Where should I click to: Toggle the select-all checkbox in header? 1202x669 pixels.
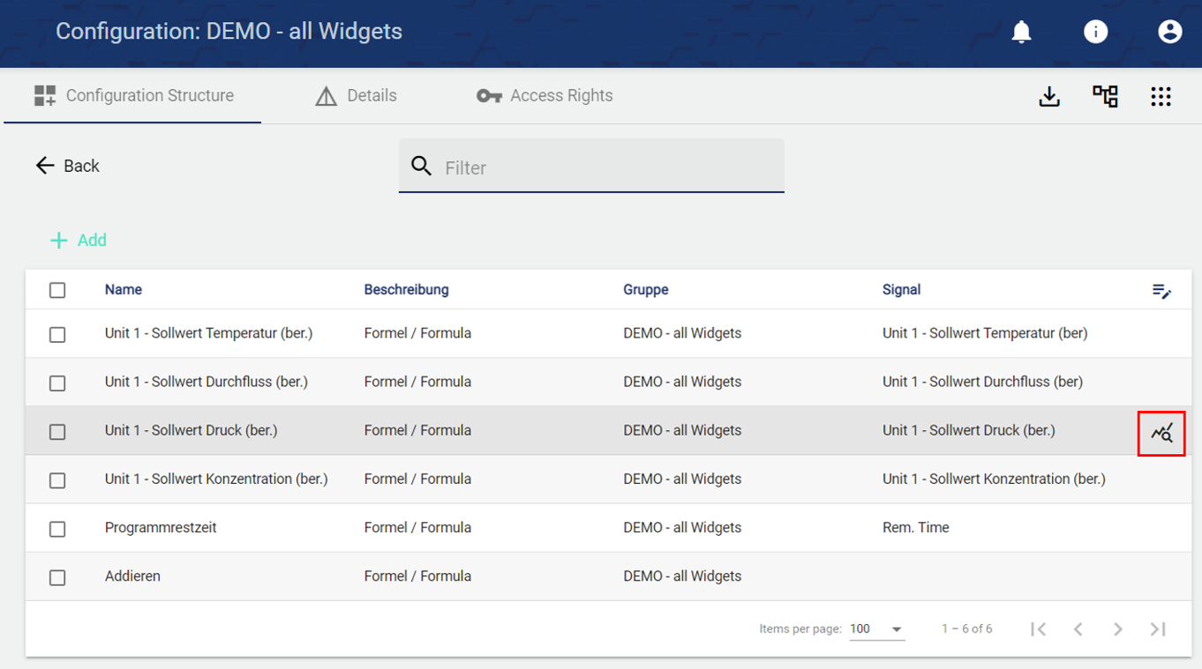pyautogui.click(x=57, y=290)
